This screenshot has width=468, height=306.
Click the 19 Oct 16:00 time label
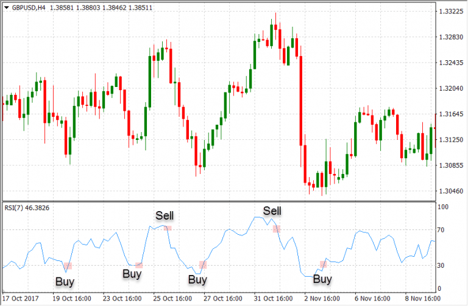pyautogui.click(x=72, y=298)
